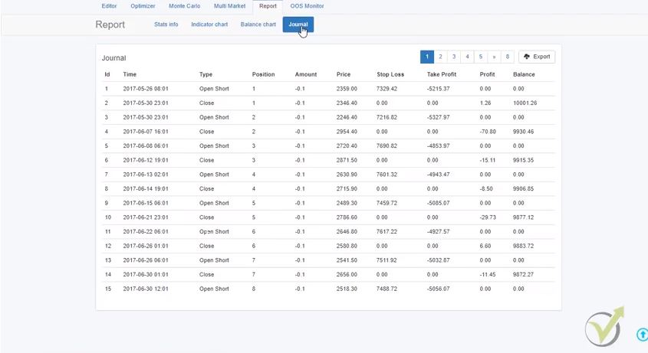Export the journal data
This screenshot has height=353, width=648.
[x=537, y=57]
